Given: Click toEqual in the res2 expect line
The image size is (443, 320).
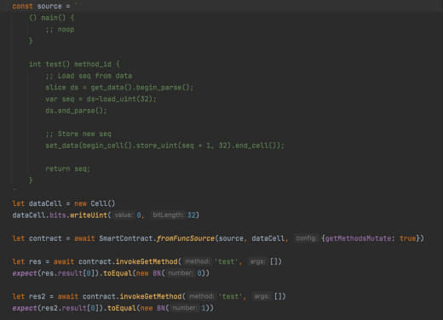Looking at the screenshot, I should [x=122, y=308].
